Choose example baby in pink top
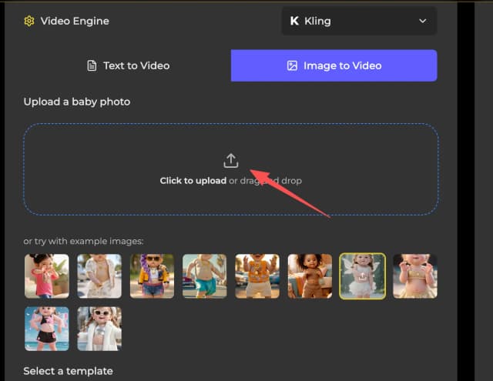This screenshot has height=381, width=493. 46,276
